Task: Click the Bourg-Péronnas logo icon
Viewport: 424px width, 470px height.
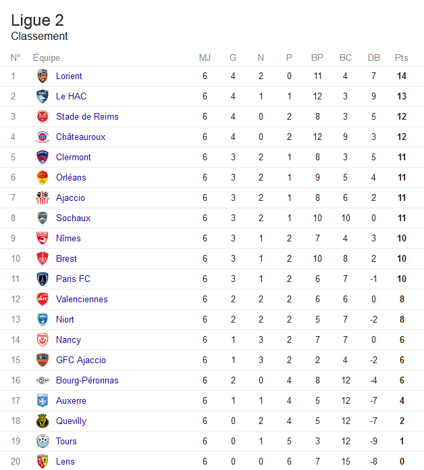Action: (x=42, y=380)
